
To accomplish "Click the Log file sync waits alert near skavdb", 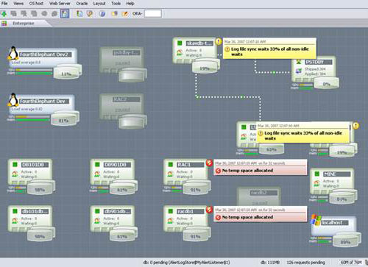I will click(270, 49).
